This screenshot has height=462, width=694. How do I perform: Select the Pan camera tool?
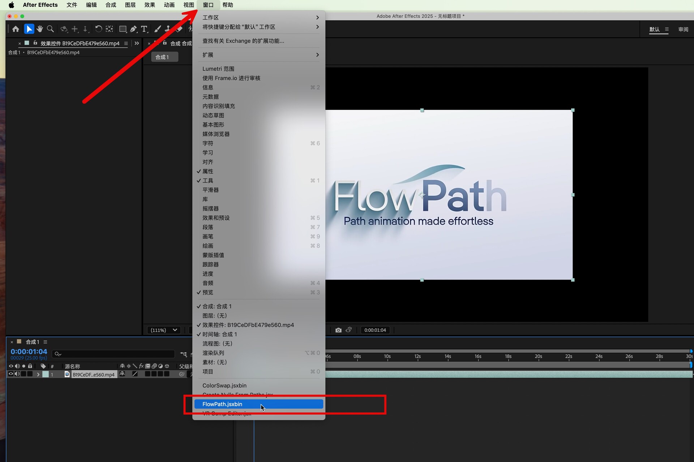[75, 29]
